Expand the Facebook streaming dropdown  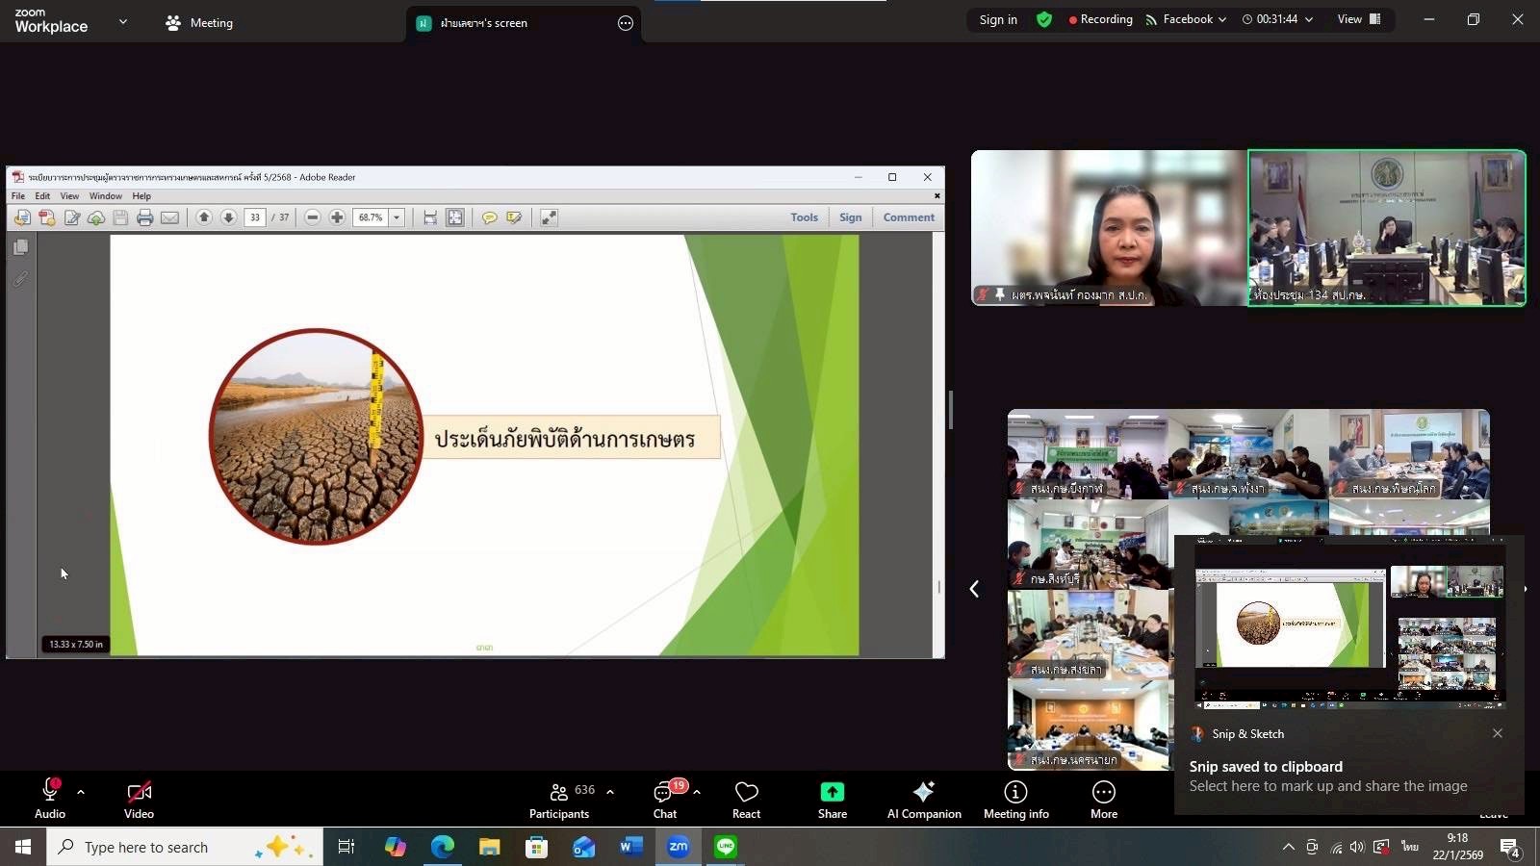coord(1221,18)
